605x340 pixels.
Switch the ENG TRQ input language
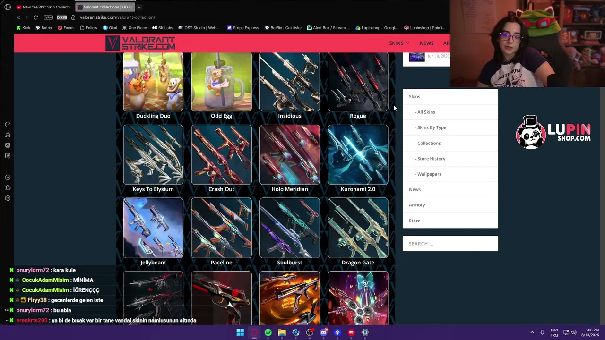tap(554, 332)
